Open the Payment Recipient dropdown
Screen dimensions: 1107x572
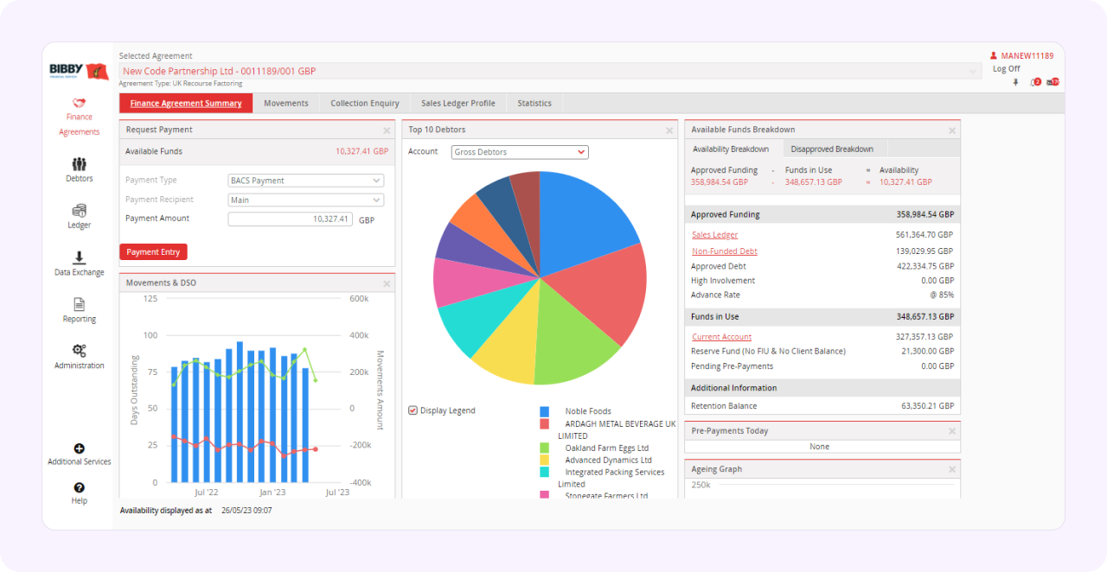coord(306,200)
